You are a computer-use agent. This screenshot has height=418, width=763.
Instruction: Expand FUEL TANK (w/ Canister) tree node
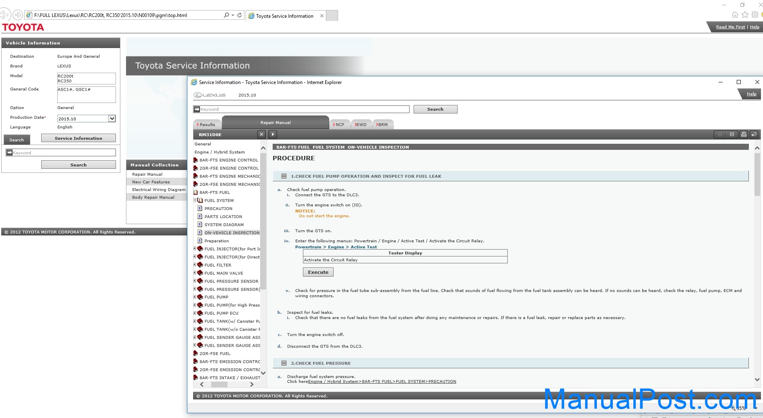[195, 321]
